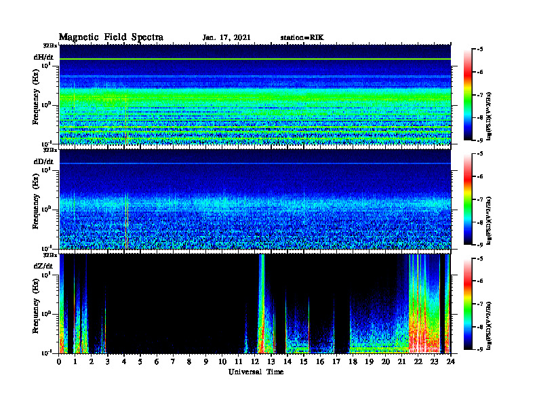Click hour tick label "18" on the time axis
This screenshot has width=537, height=415.
click(353, 361)
